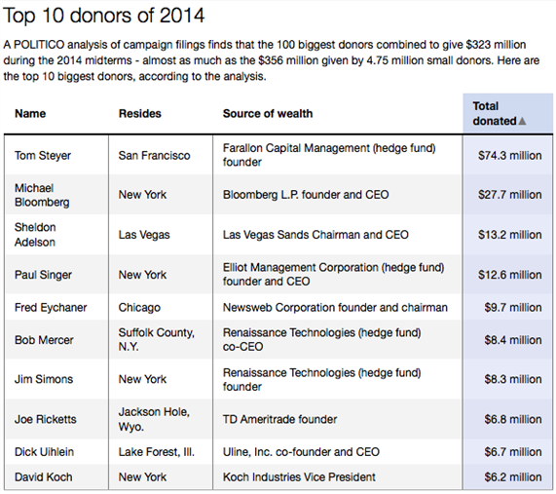Select the Fred Eychaner name cell

click(x=56, y=307)
